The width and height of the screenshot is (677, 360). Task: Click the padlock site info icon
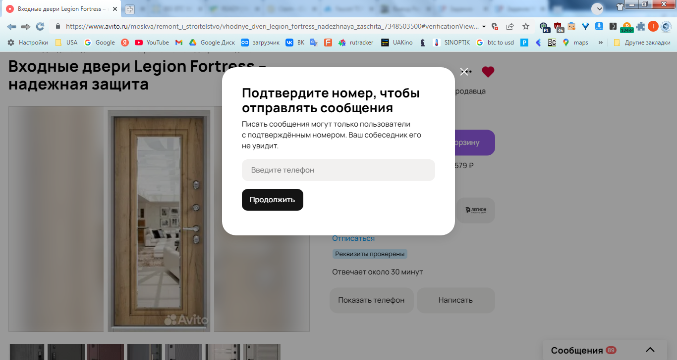point(58,27)
